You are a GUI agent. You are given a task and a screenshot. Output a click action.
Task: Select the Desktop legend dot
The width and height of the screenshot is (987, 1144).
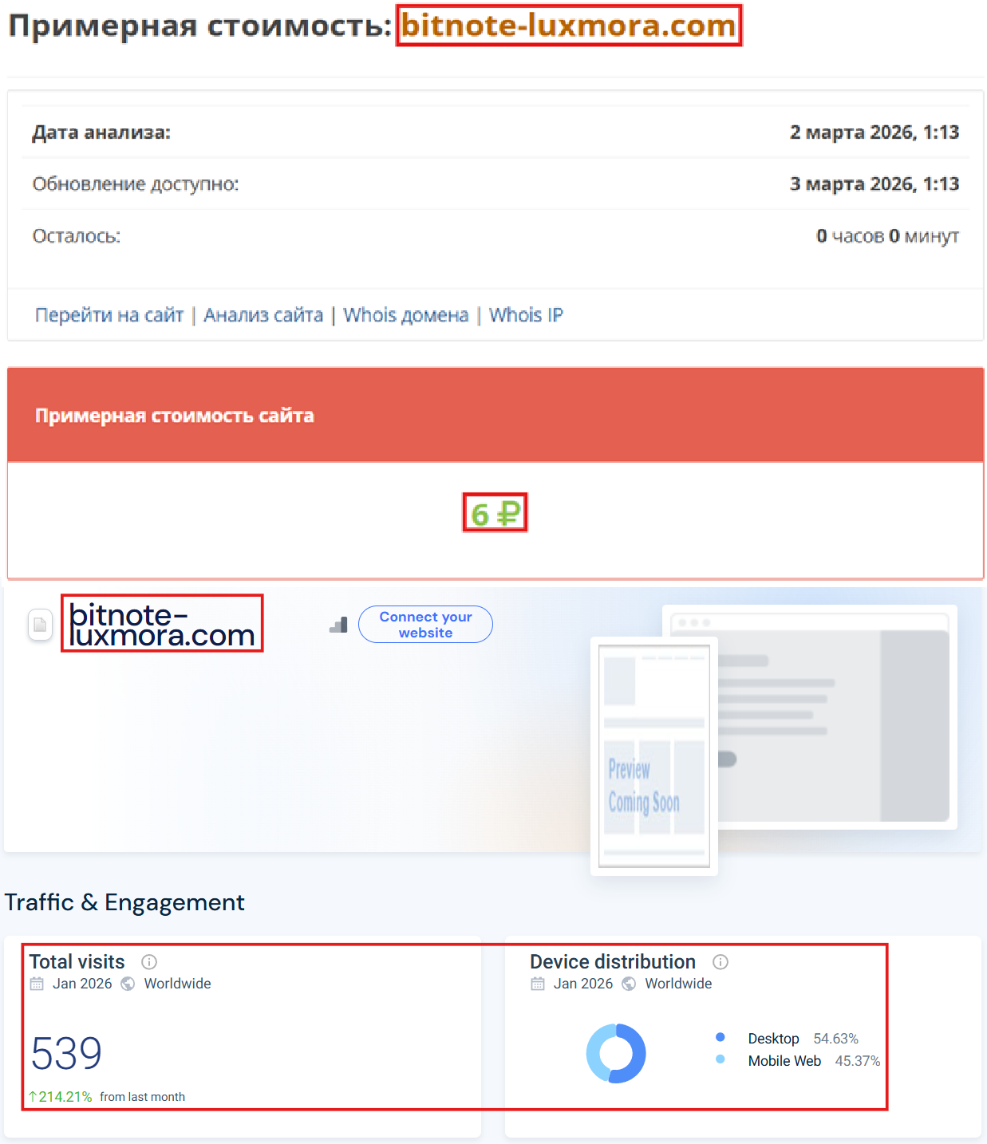(x=721, y=1037)
